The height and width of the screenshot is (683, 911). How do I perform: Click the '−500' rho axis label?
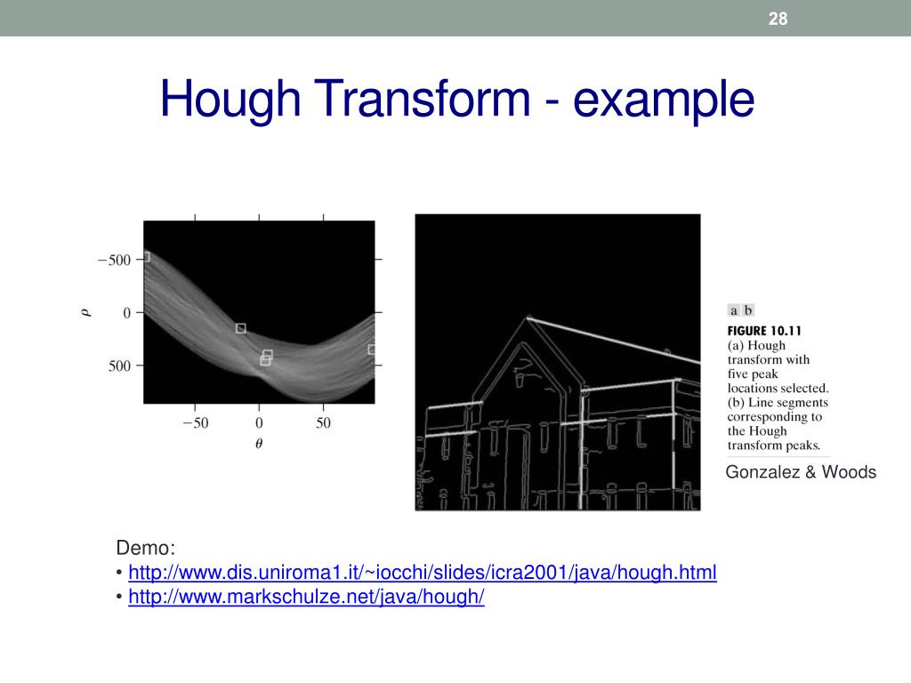coord(115,260)
